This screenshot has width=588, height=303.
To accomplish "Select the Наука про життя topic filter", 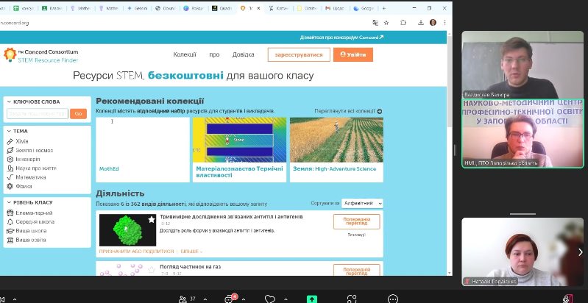I will point(32,168).
